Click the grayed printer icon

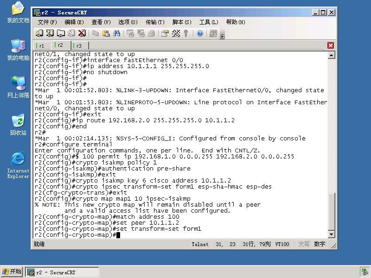pyautogui.click(x=152, y=33)
